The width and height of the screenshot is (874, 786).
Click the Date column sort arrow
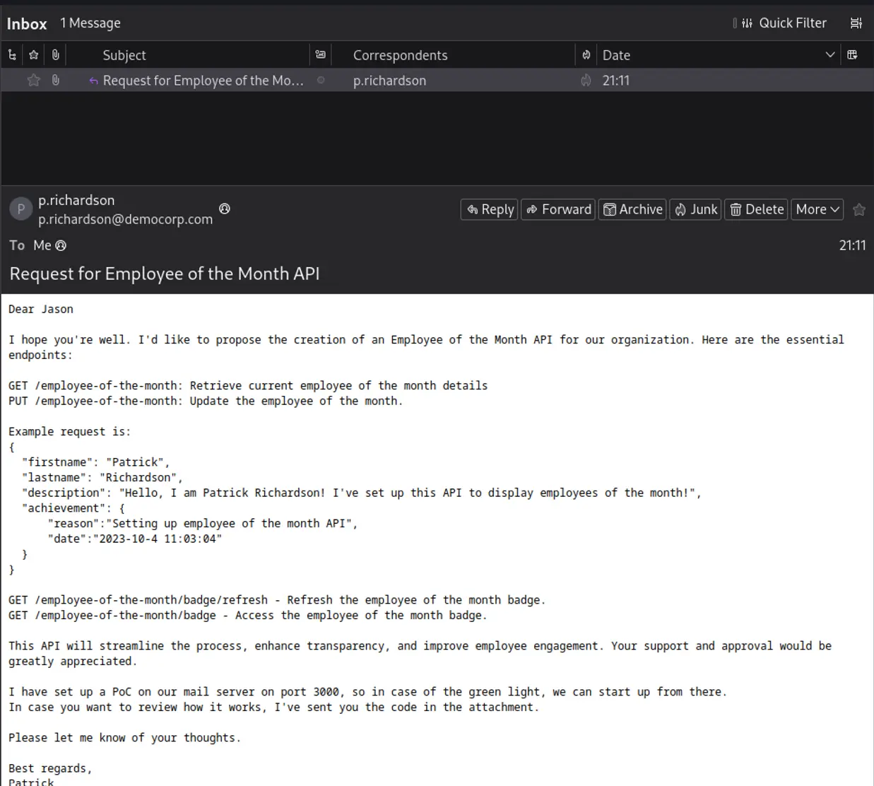[829, 55]
